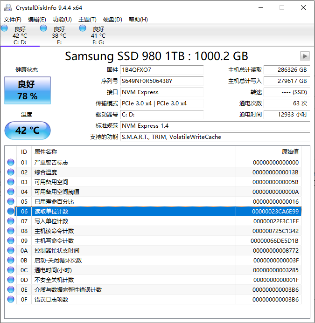
Task: Click status orb of row 03
Action: pos(11,182)
